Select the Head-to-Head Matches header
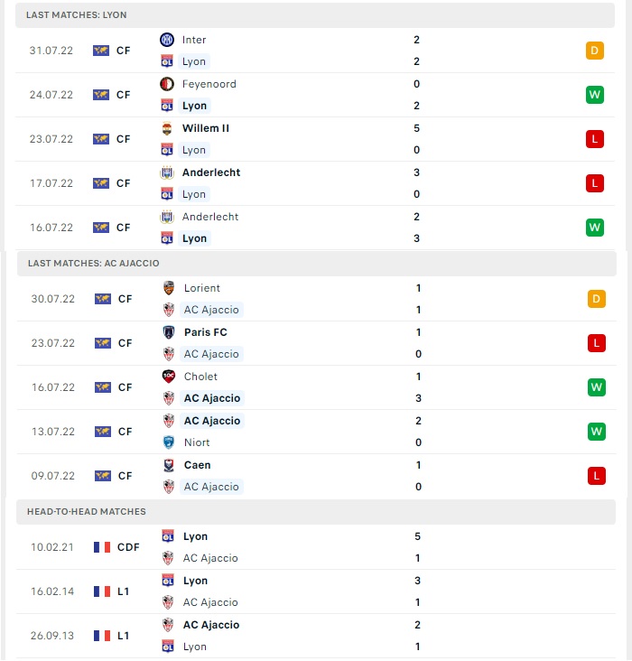 (x=316, y=512)
